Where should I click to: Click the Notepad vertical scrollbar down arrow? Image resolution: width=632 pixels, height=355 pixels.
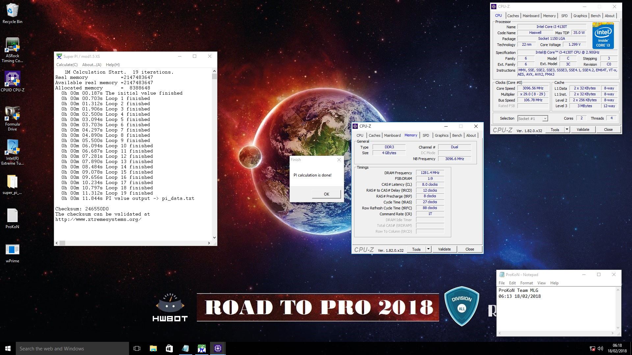618,328
